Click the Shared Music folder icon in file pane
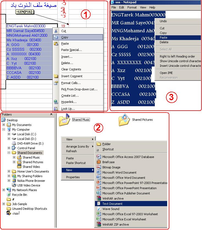Viewport: 202px width, 230px height. (x=64, y=120)
